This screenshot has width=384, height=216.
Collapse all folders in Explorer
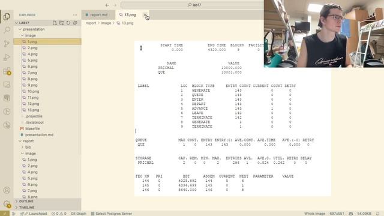75,23
